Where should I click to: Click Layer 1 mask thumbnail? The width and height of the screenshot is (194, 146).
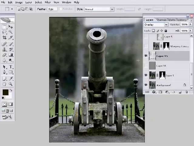[x=162, y=75]
